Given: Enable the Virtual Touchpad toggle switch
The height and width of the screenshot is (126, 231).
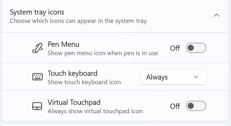Looking at the screenshot, I should (196, 106).
